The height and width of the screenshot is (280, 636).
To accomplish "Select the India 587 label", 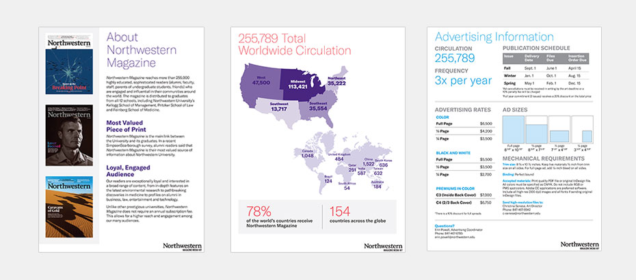I will click(x=362, y=171).
